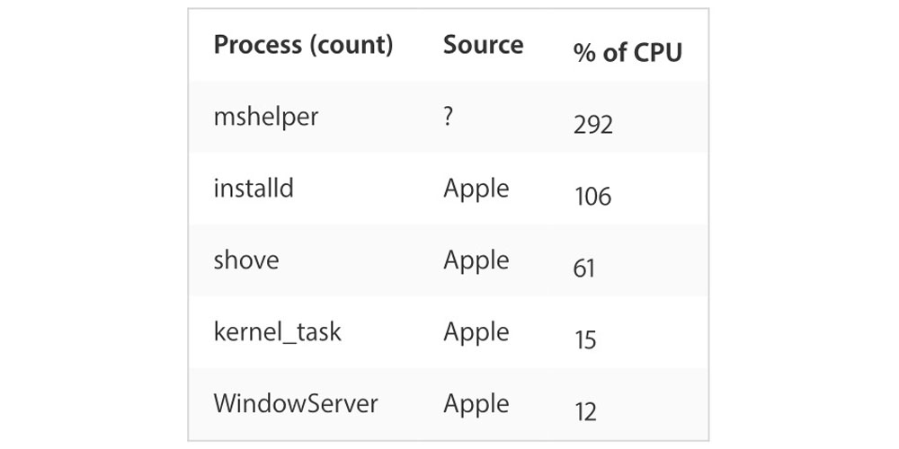Click the word CPU in the header

pos(655,52)
